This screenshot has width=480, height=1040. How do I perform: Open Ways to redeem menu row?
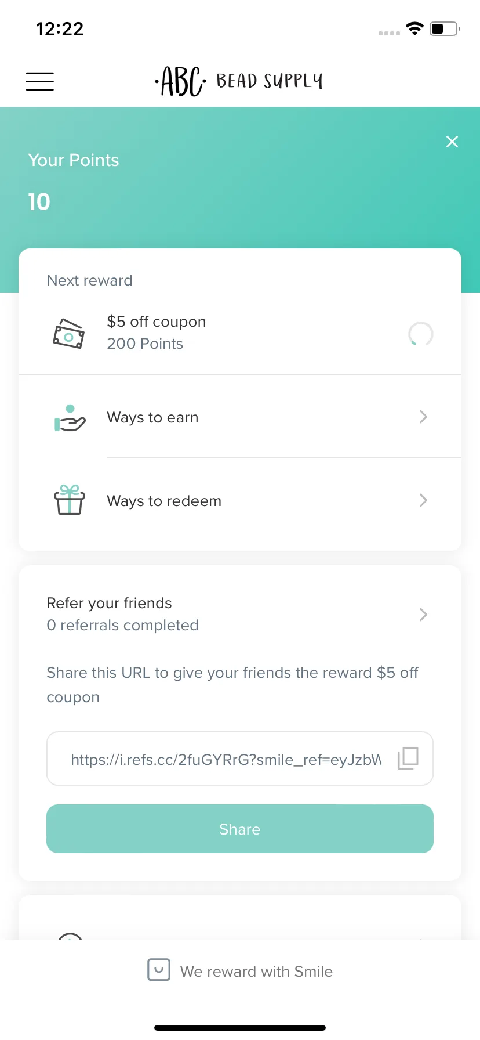pos(240,500)
